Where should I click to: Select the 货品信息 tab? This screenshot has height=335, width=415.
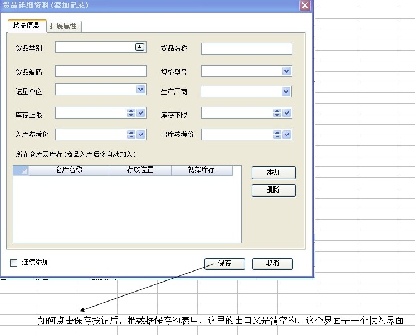click(x=26, y=25)
